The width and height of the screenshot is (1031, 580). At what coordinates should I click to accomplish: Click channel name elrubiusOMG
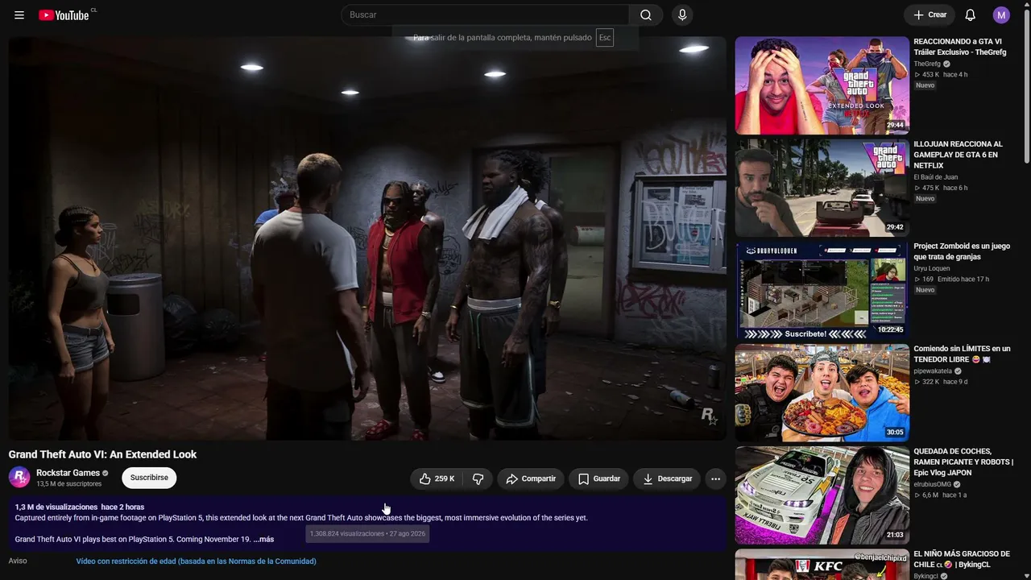coord(934,484)
